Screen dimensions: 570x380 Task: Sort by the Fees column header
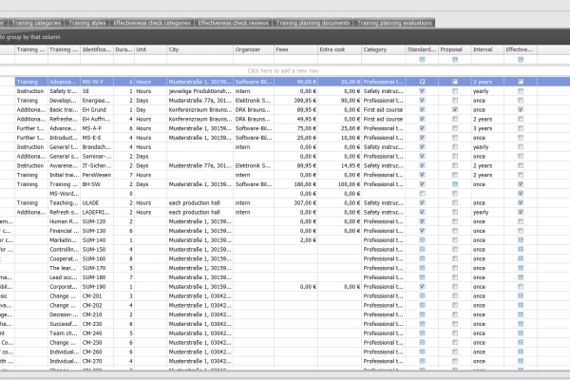tap(295, 49)
